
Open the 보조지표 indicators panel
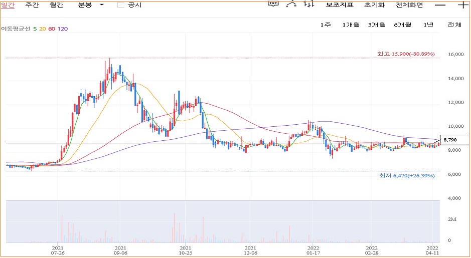pyautogui.click(x=340, y=5)
